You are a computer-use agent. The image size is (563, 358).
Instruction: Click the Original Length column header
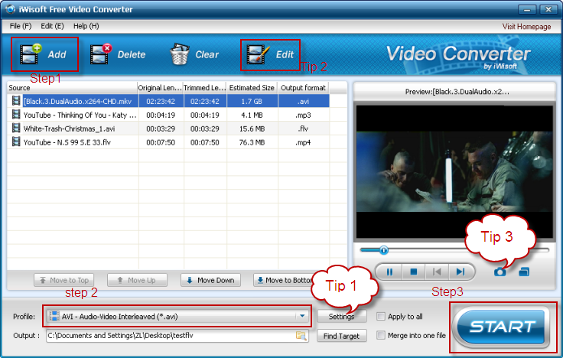(x=160, y=88)
